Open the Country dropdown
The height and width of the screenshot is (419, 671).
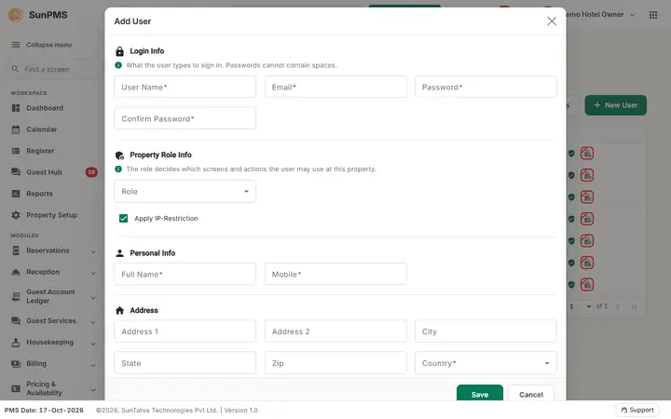pyautogui.click(x=486, y=363)
